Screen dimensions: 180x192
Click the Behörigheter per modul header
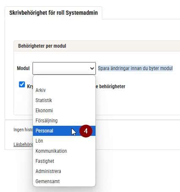coord(42,46)
